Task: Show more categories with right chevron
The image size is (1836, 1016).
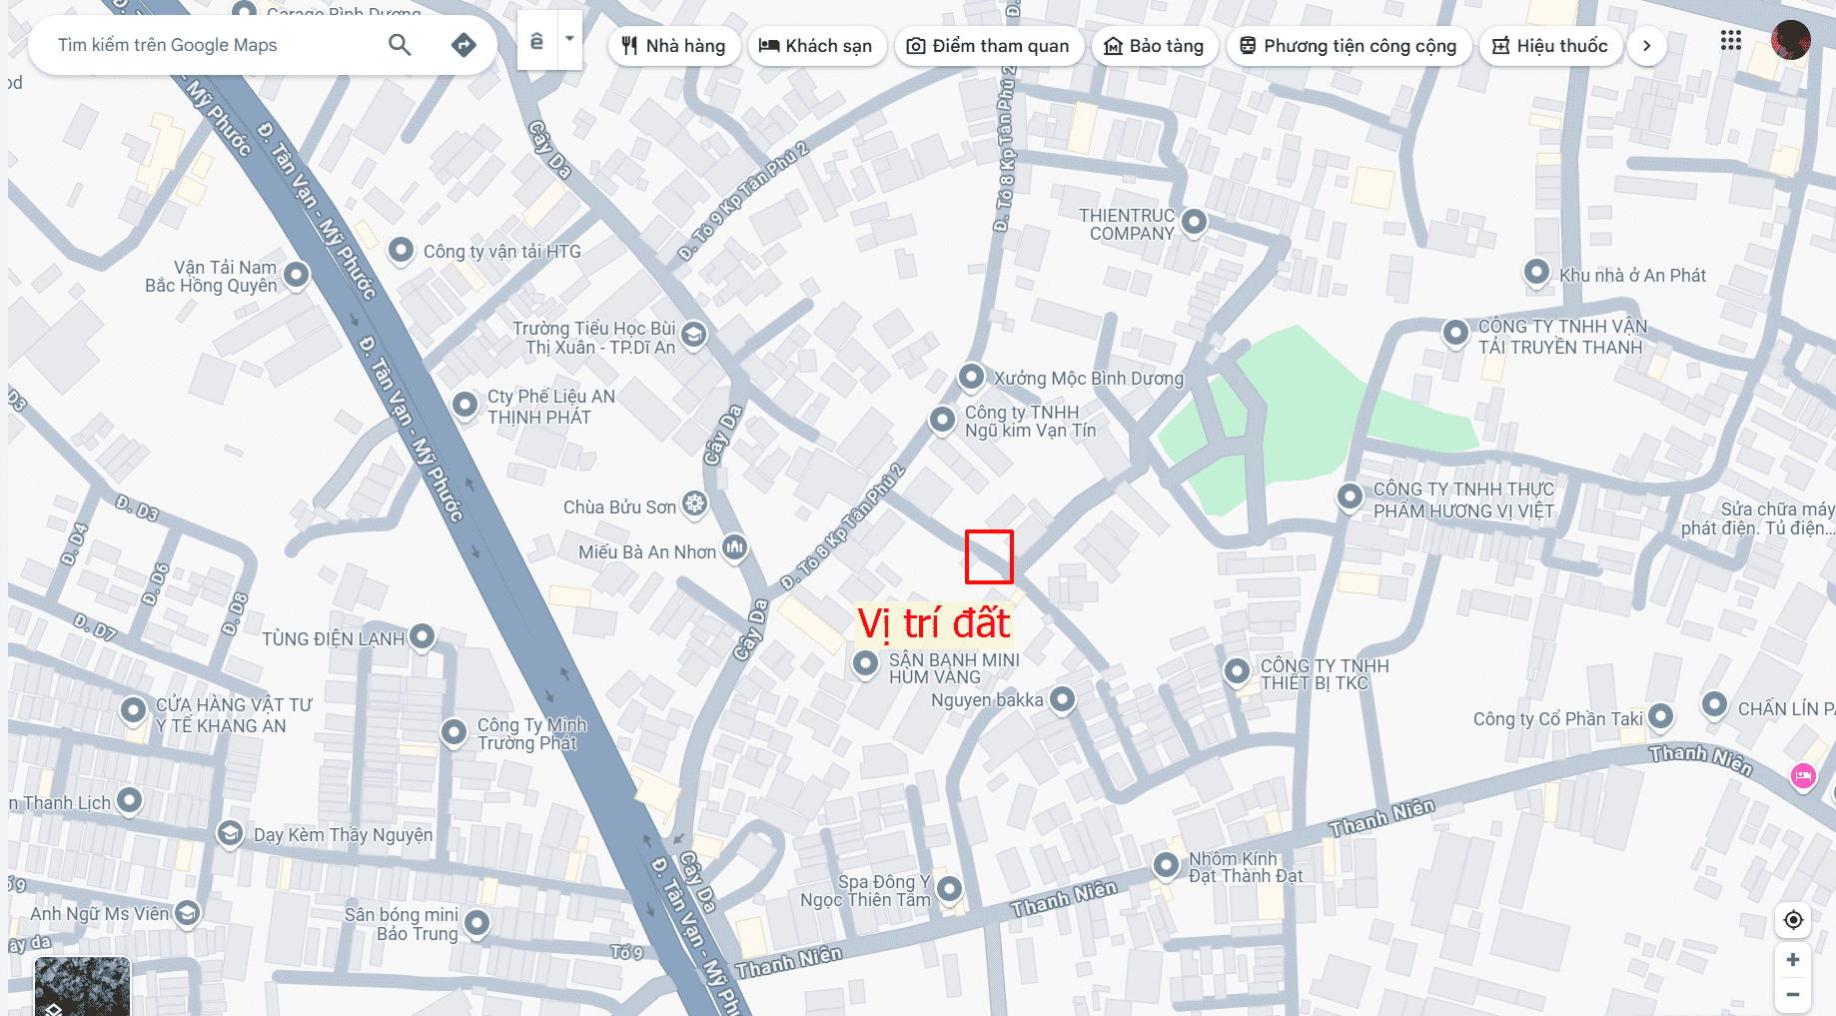Action: [x=1647, y=46]
